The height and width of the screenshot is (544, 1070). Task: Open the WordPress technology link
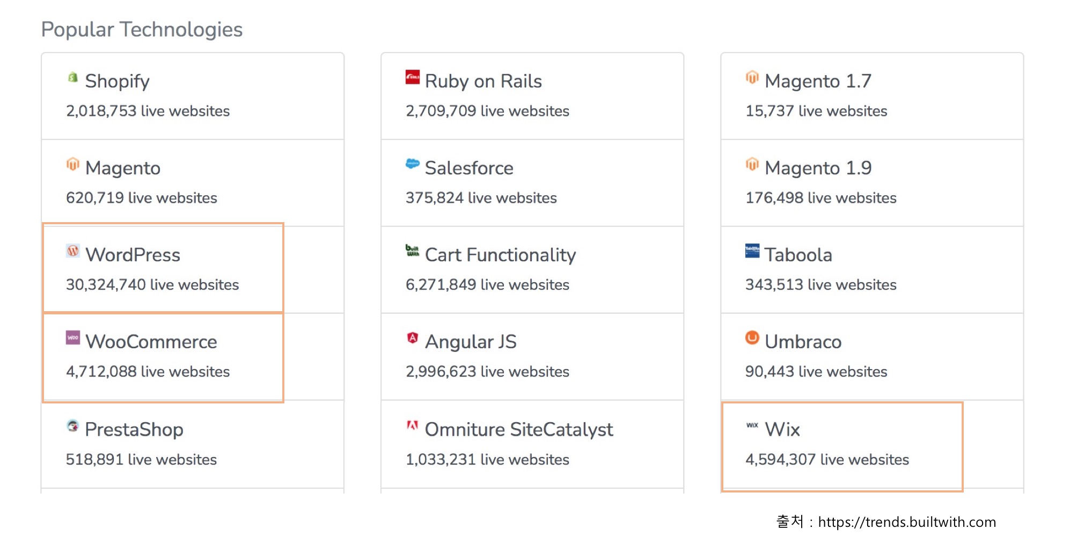click(x=133, y=255)
